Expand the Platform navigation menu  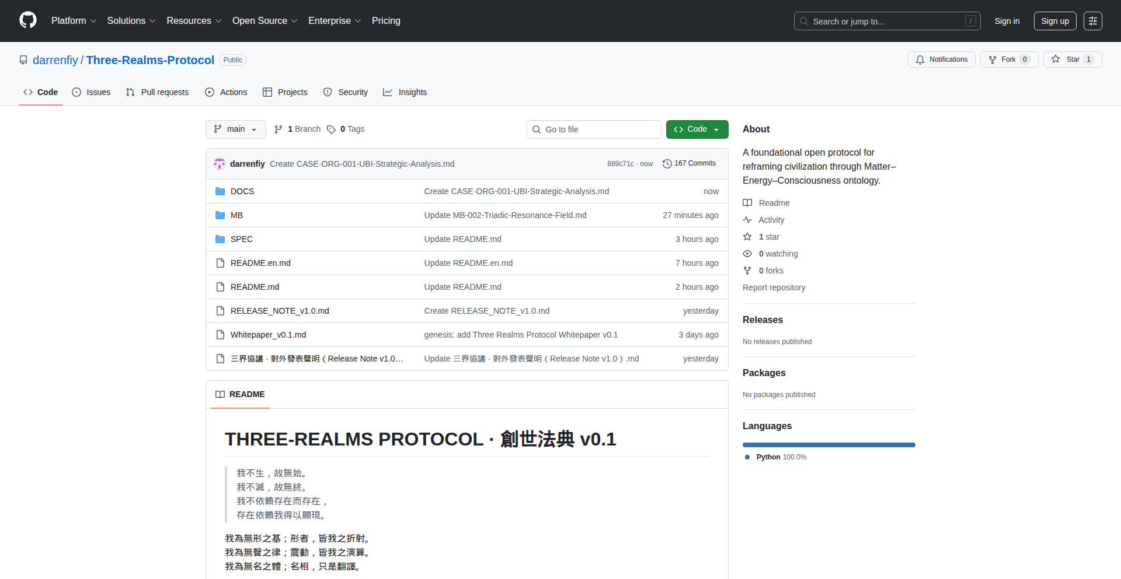coord(74,21)
